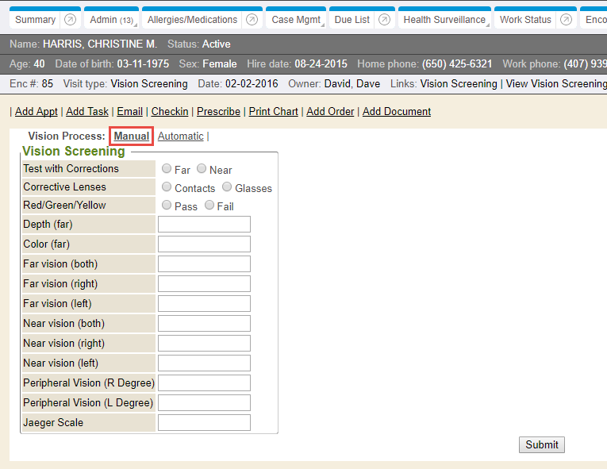Choose Glasses for Corrective Lenses
Screen dimensions: 607x469
(228, 187)
